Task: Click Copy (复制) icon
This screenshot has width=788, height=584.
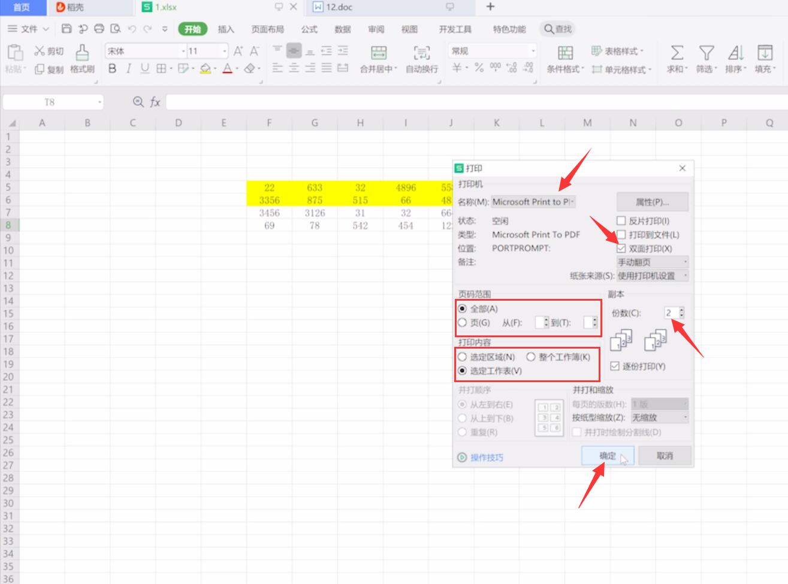Action: click(x=40, y=69)
